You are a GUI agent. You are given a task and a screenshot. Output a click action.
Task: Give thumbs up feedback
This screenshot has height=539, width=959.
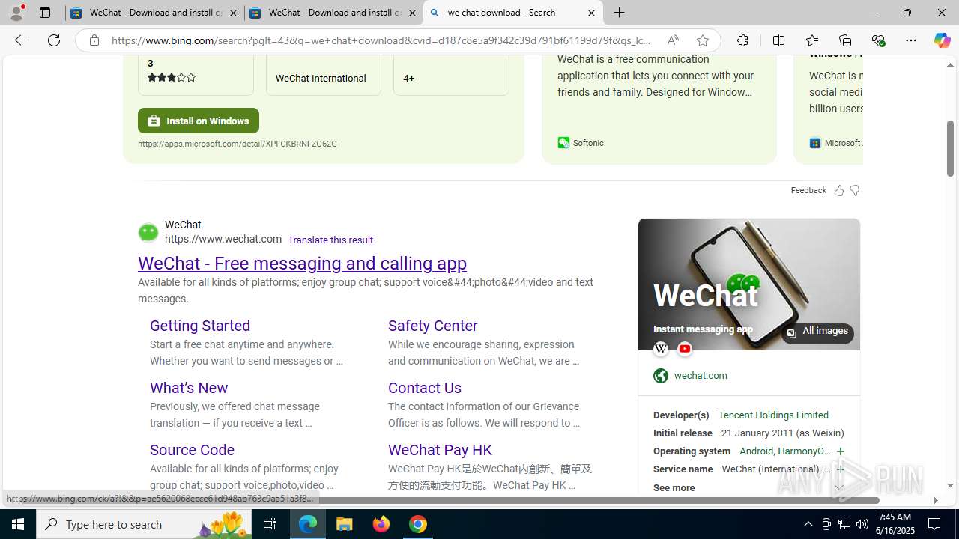point(838,191)
